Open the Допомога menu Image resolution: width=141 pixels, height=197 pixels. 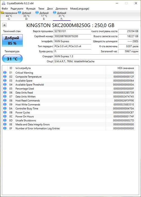click(61, 9)
